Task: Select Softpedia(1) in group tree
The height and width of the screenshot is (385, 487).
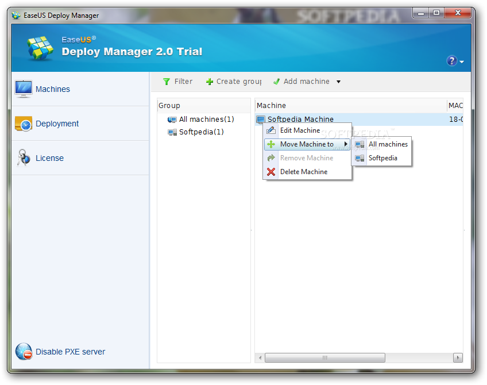Action: (x=201, y=132)
